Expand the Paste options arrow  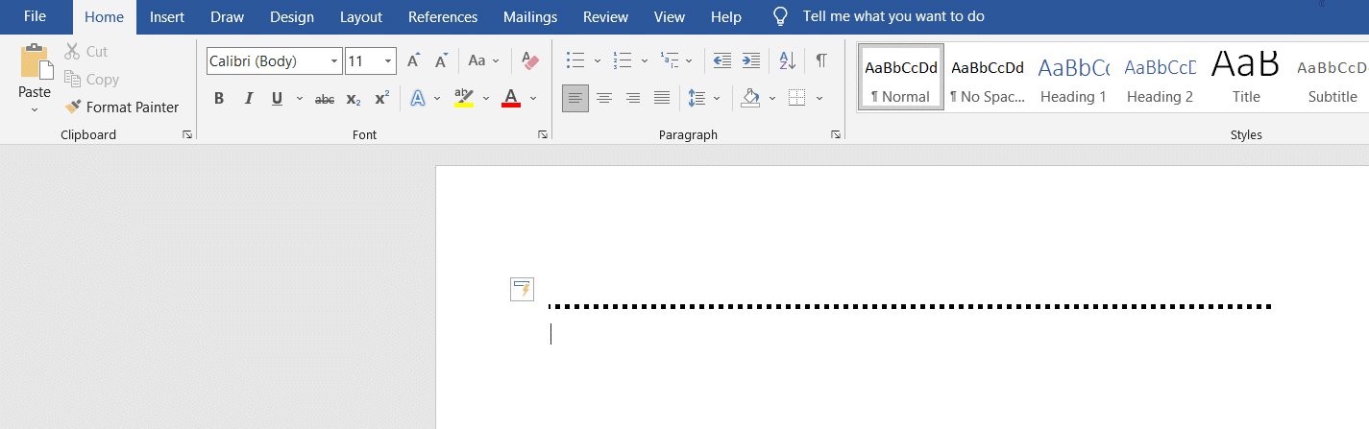coord(35,109)
